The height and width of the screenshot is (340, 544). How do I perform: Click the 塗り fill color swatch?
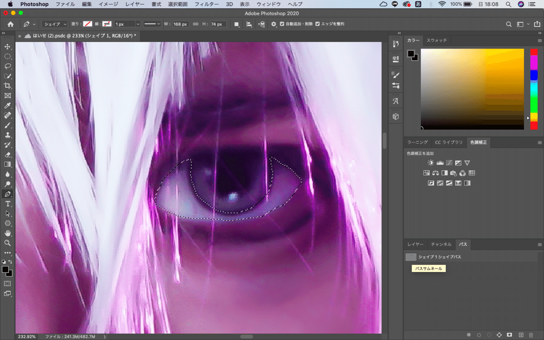coord(87,24)
